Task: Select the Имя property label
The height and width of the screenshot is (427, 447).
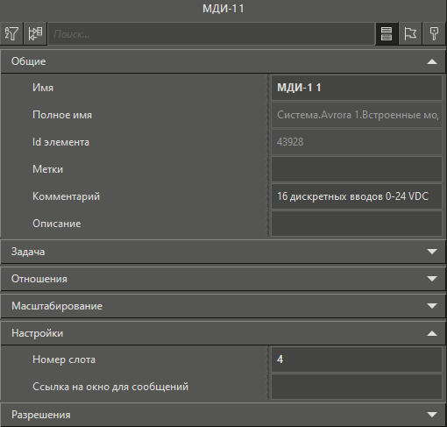Action: 43,88
